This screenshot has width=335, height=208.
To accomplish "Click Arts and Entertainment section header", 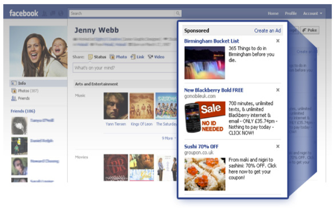I will pyautogui.click(x=96, y=84).
